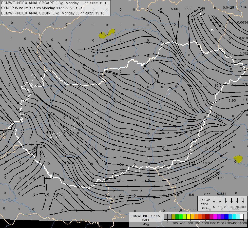The height and width of the screenshot is (228, 248).
Task: Click the 1.85 value on the map
Action: pyautogui.click(x=221, y=178)
